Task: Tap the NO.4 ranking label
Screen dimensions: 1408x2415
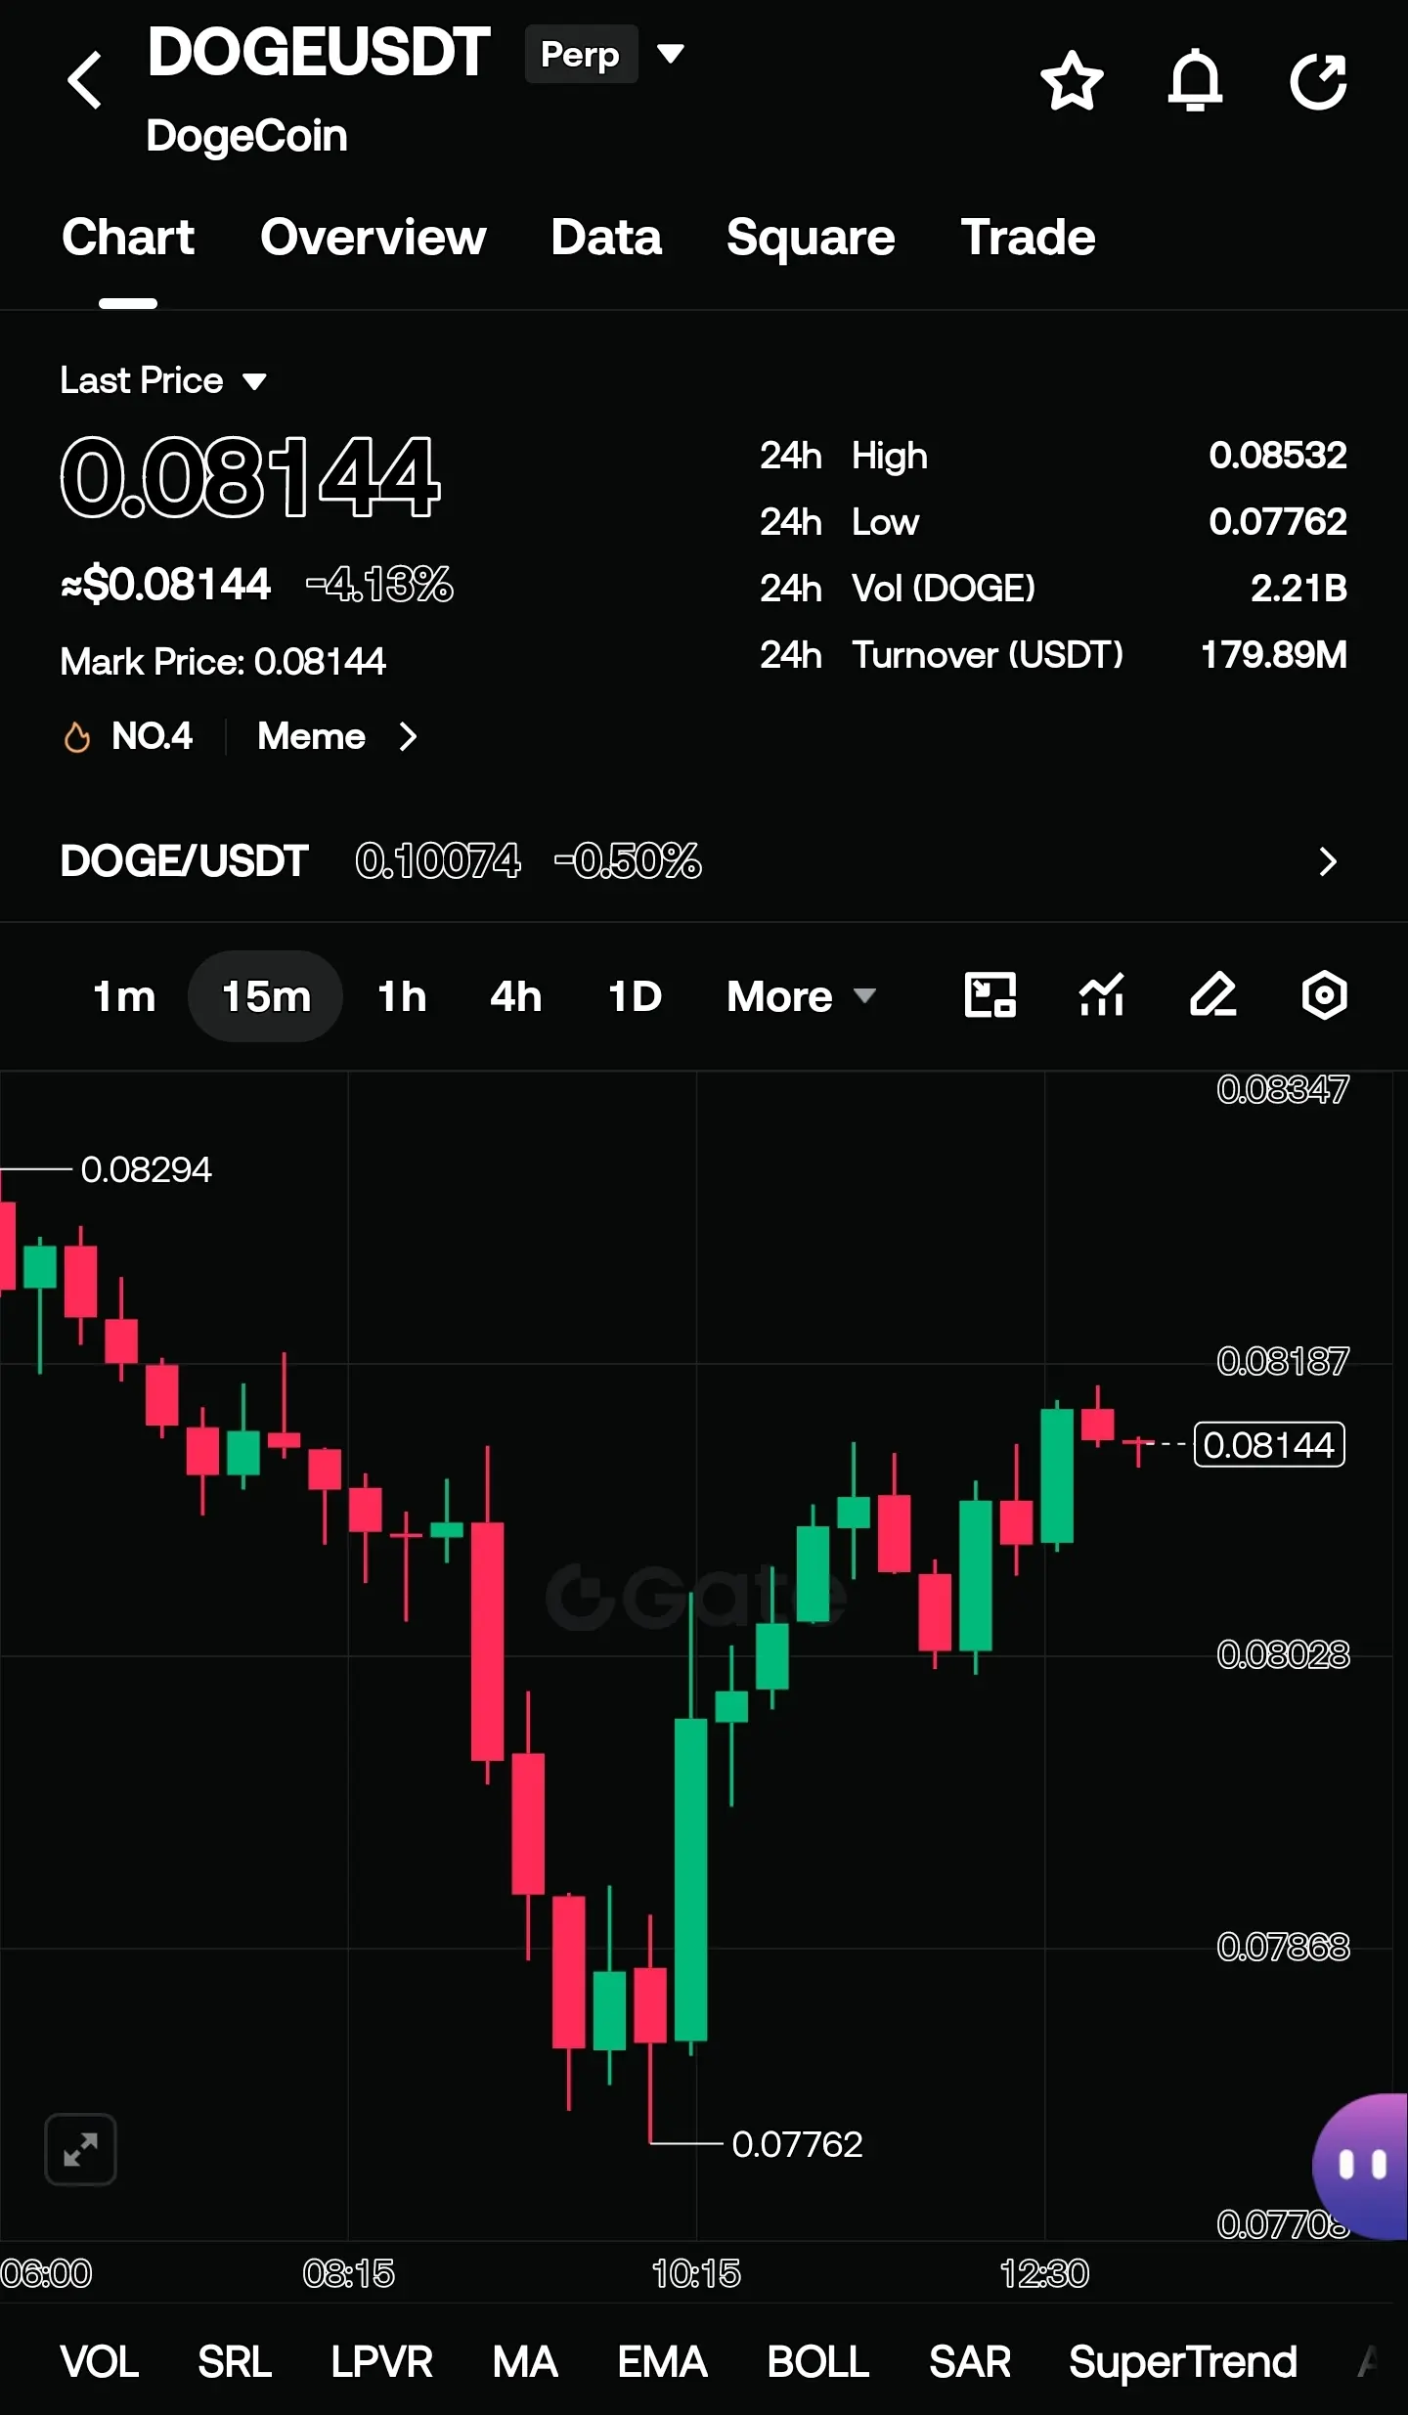Action: coord(152,736)
